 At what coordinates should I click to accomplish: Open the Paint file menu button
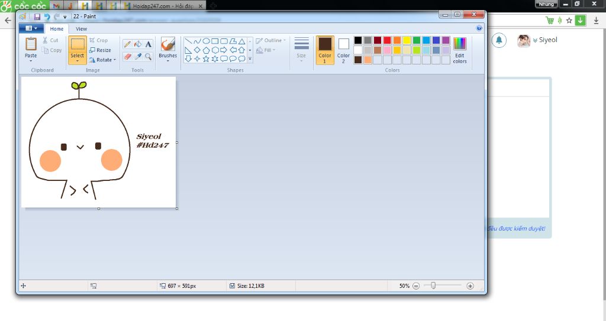click(31, 28)
